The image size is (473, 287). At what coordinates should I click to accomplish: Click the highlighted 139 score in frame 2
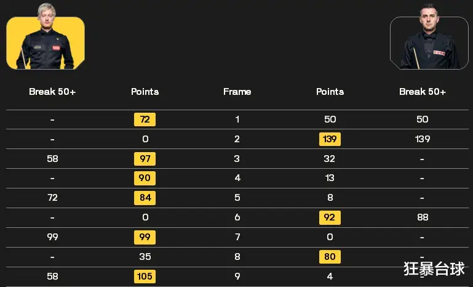[330, 139]
